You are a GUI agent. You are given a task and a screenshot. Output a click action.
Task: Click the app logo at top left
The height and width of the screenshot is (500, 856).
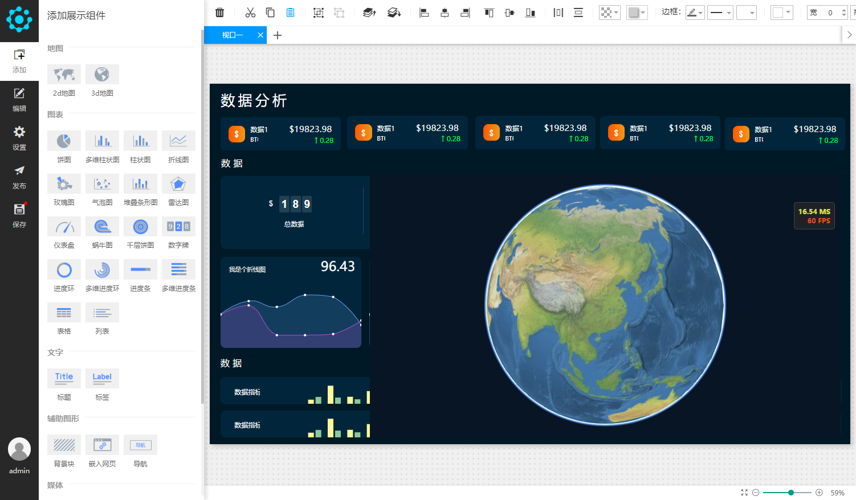tap(19, 19)
